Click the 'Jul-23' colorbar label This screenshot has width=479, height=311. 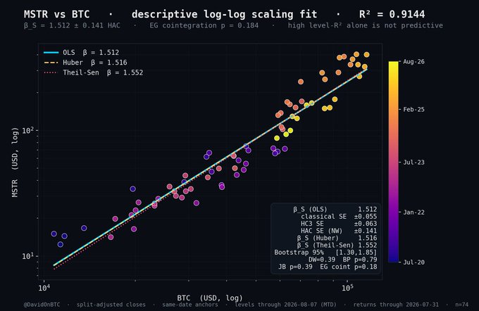(414, 163)
